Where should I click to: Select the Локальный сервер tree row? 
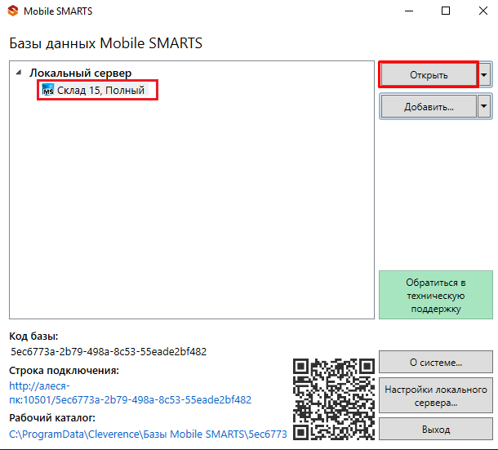coord(80,73)
